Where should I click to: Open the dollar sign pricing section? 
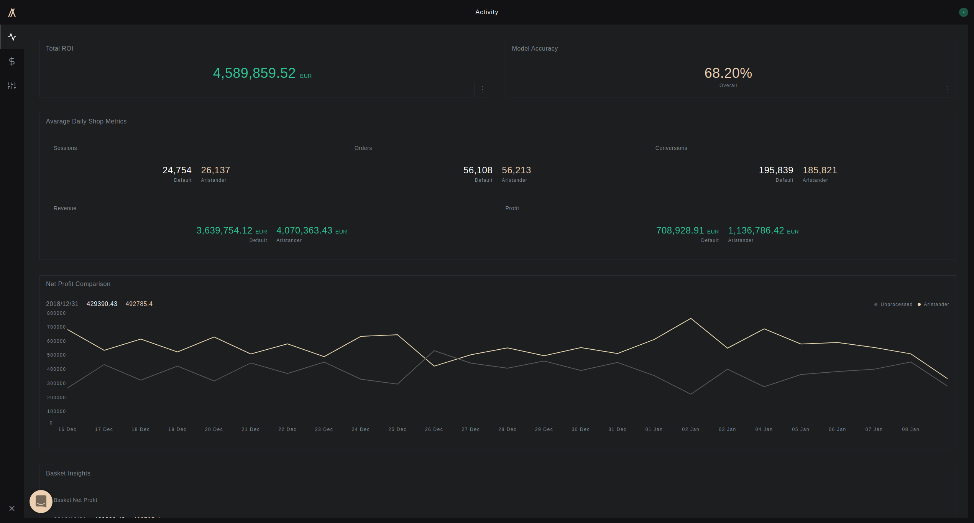coord(12,61)
